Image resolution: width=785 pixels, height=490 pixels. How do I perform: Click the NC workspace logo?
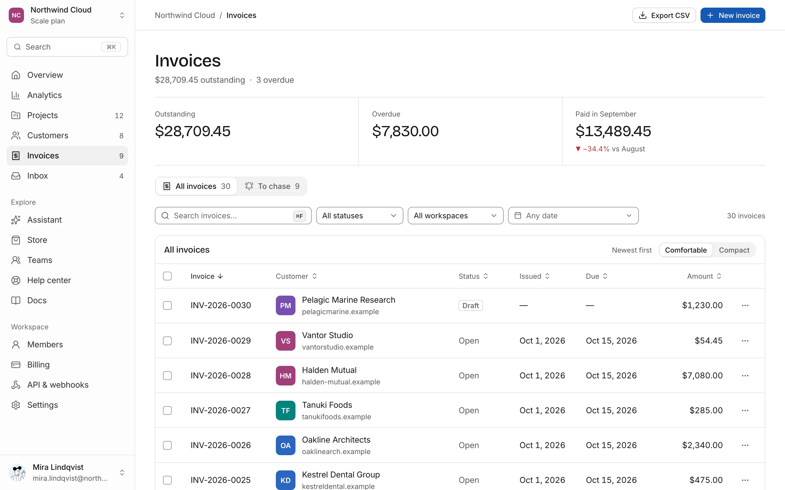pyautogui.click(x=16, y=15)
